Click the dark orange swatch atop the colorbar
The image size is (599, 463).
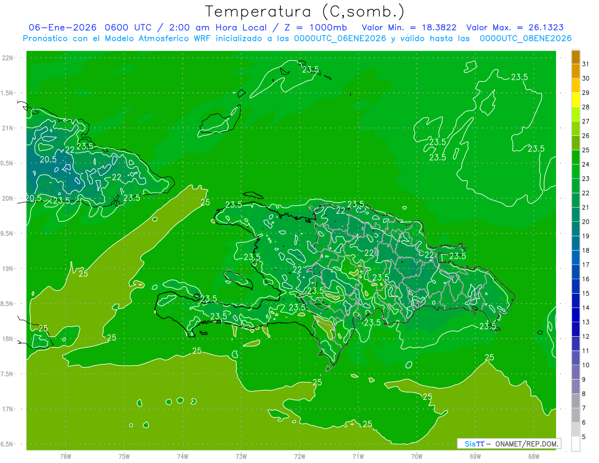tap(576, 57)
